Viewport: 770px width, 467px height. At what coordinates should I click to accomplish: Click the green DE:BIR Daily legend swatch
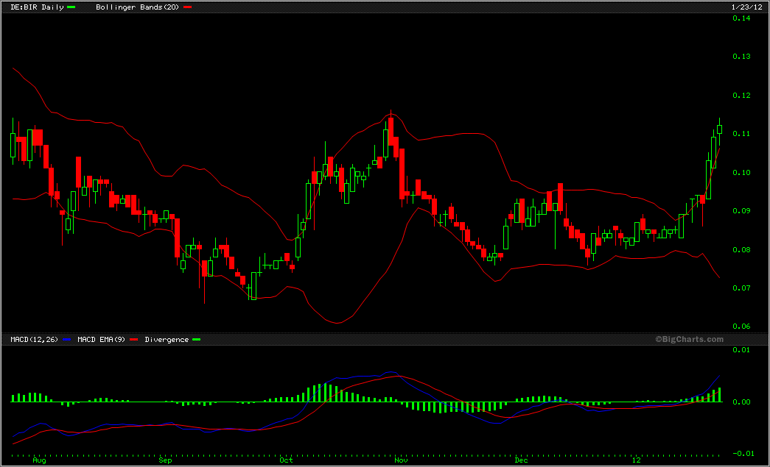(x=71, y=7)
